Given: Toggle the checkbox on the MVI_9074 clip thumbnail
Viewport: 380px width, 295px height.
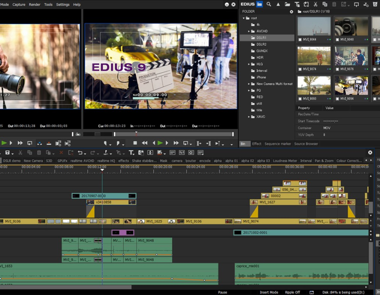Looking at the screenshot, I should pos(300,69).
